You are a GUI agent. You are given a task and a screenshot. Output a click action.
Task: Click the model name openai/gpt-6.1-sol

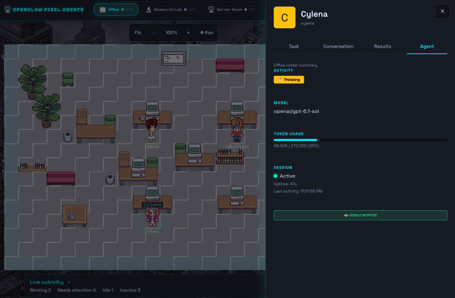[296, 111]
